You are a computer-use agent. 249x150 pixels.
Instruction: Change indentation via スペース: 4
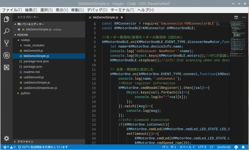pyautogui.click(x=187, y=147)
